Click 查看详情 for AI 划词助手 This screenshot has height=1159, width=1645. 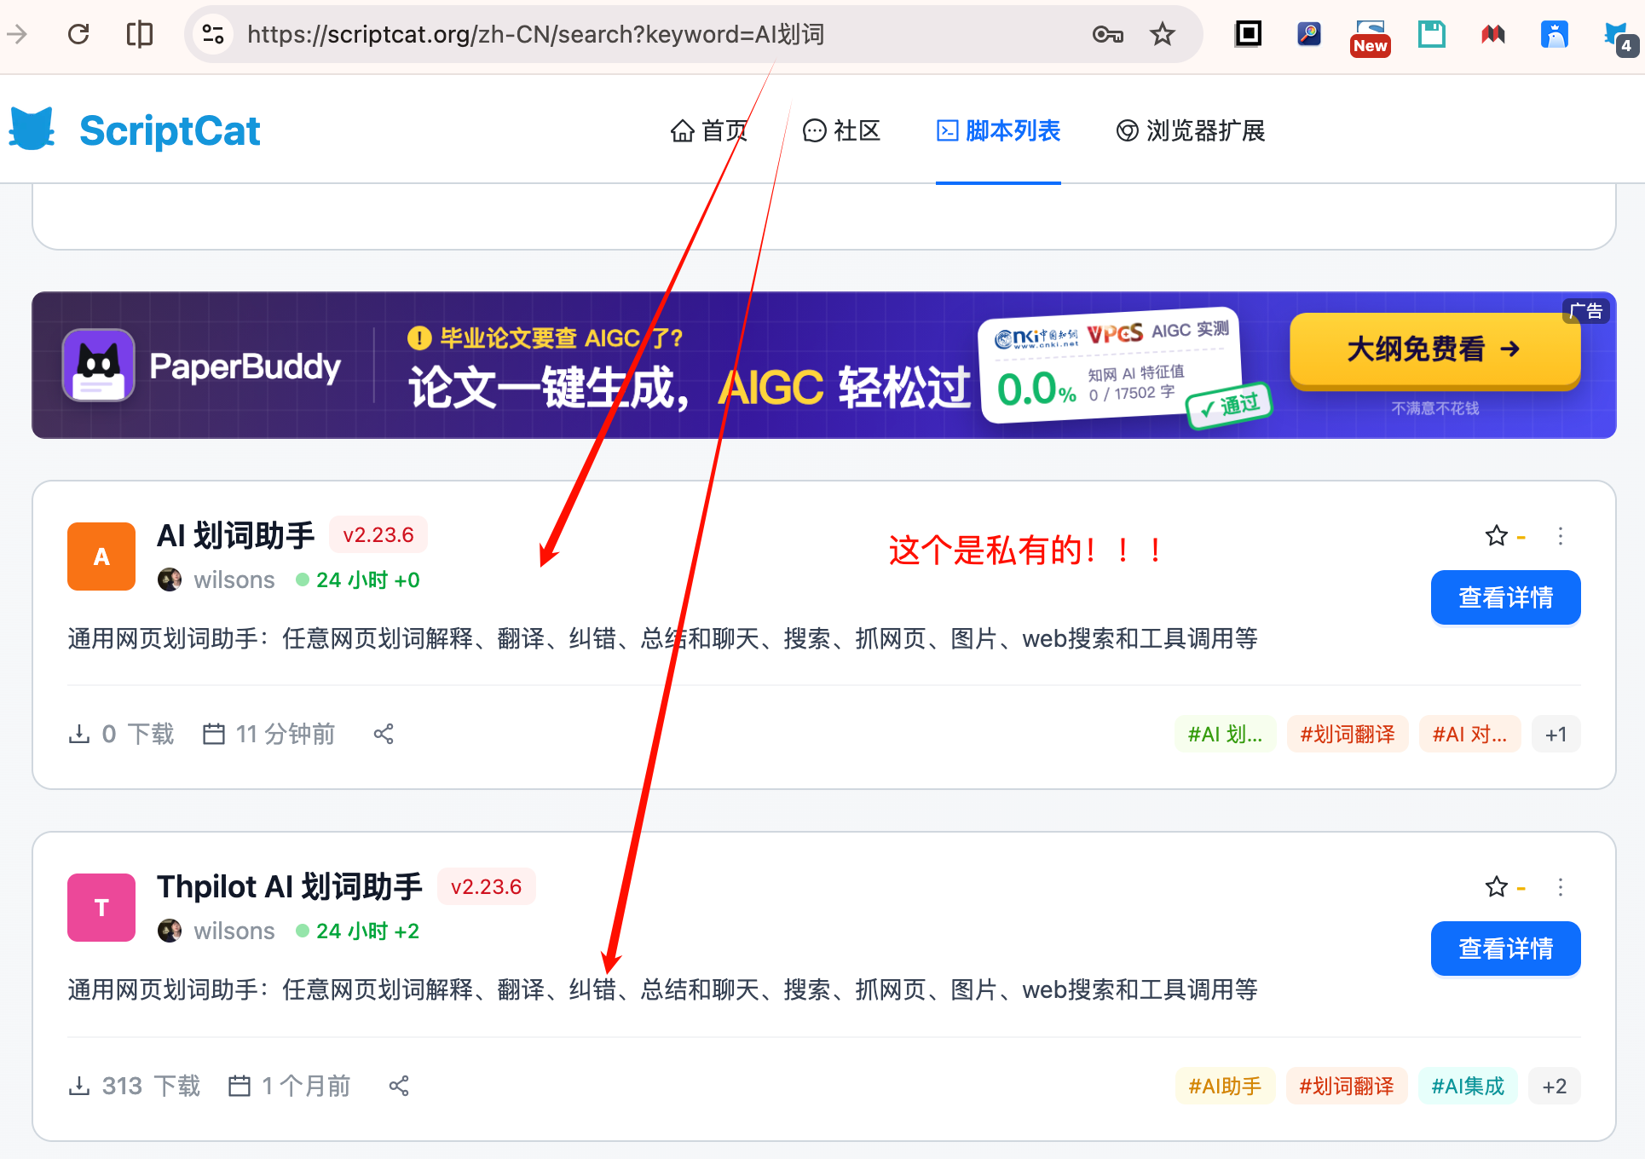1505,597
